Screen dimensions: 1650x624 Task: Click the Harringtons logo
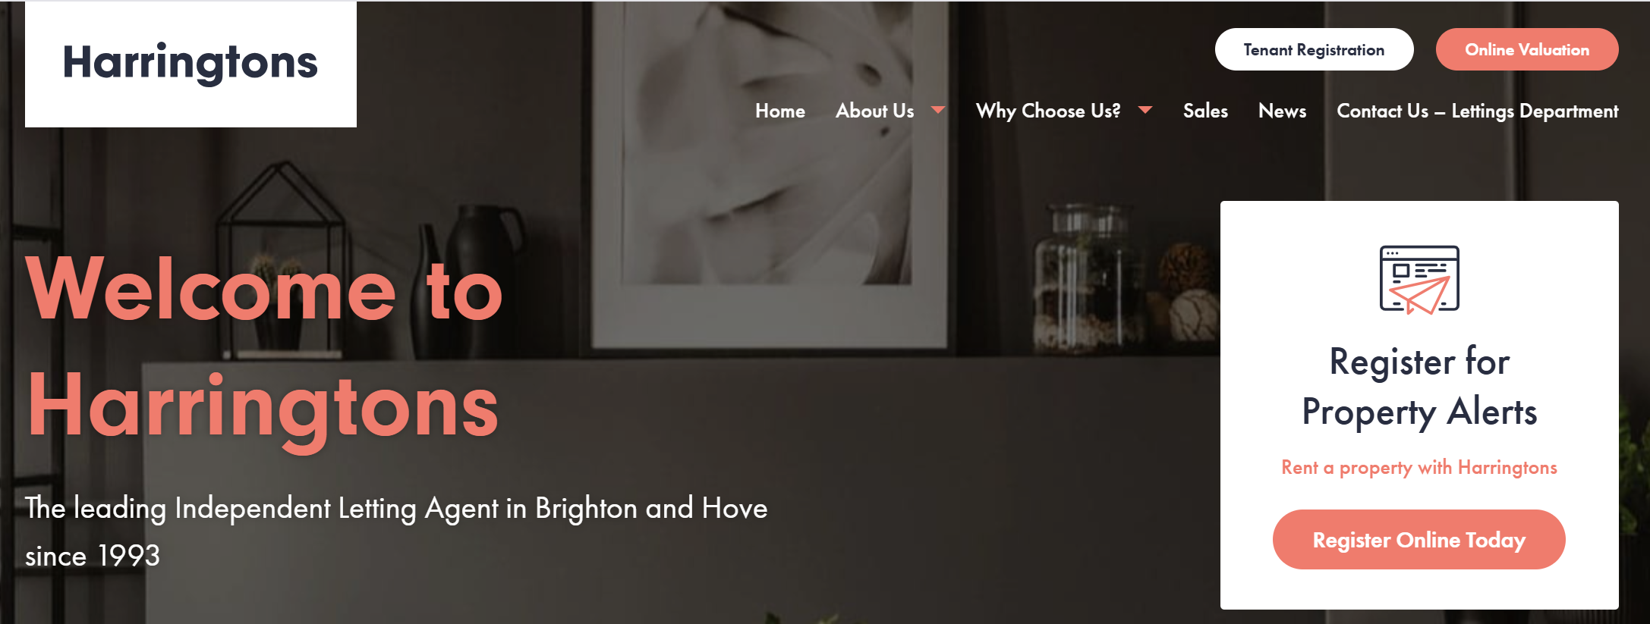point(191,64)
